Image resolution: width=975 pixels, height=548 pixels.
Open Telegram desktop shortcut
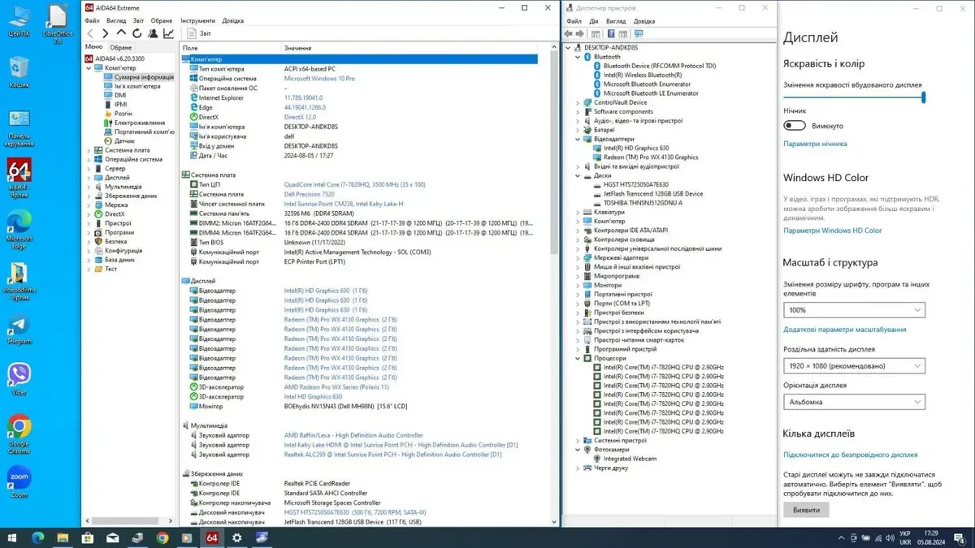(19, 328)
